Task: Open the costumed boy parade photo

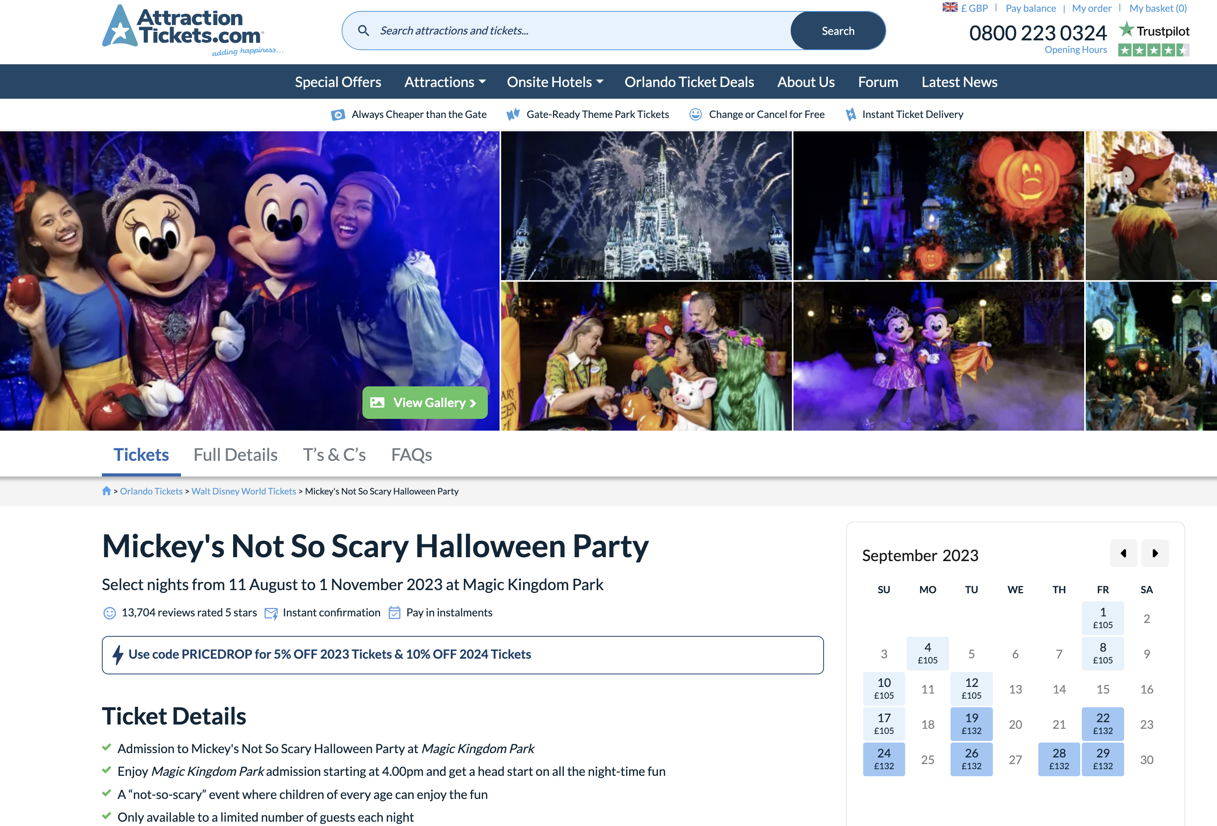Action: pyautogui.click(x=1151, y=205)
